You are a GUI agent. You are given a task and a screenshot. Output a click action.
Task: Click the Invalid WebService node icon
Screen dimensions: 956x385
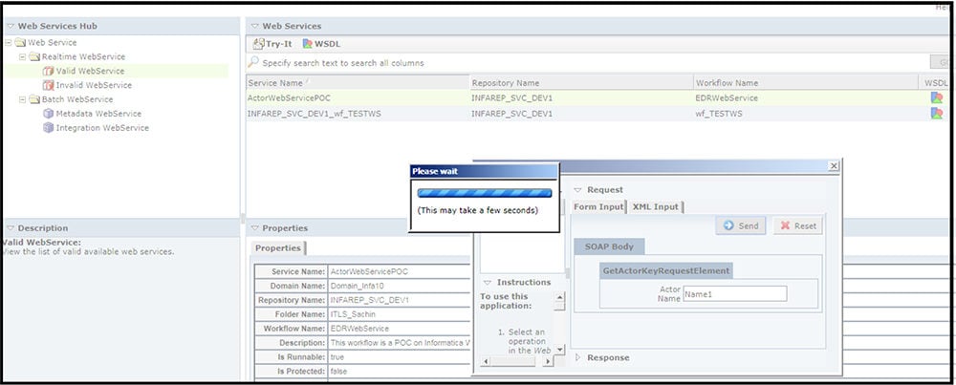[48, 85]
